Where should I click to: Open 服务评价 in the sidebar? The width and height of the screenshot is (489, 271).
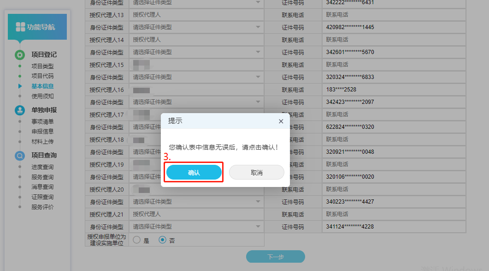[42, 207]
